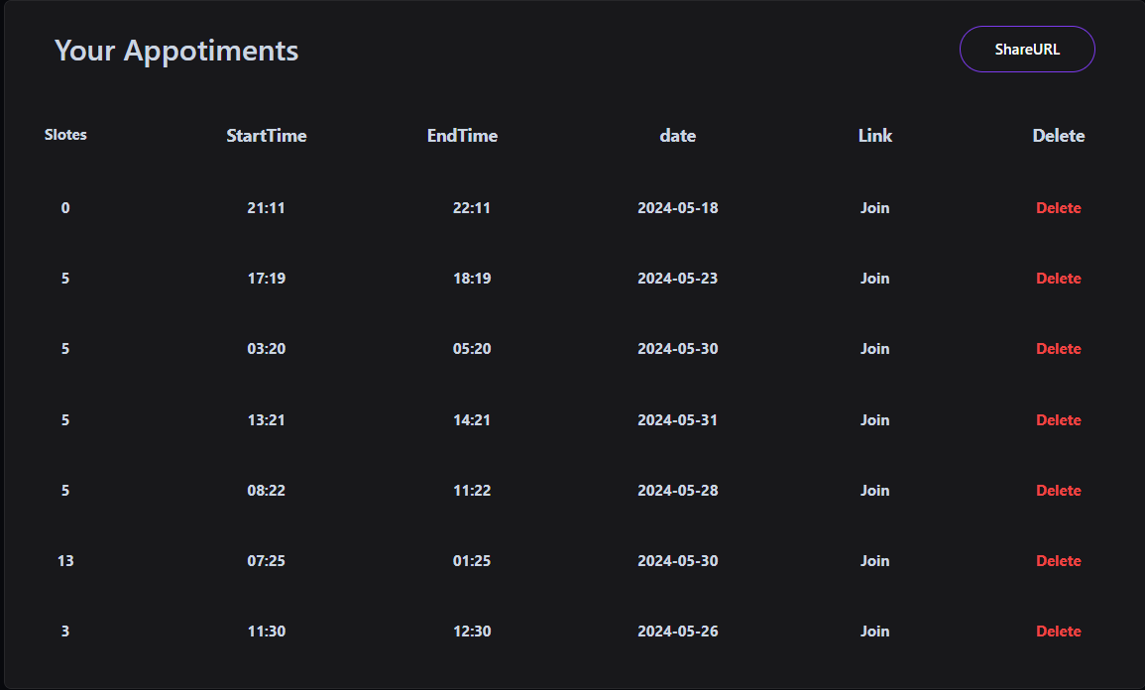Screen dimensions: 1145x690
Task: Join the 2024-05-28 appointment
Action: point(874,491)
